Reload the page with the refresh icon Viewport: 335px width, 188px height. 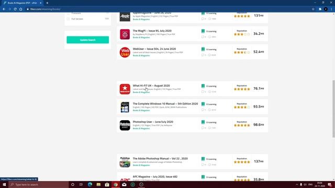[x=15, y=9]
